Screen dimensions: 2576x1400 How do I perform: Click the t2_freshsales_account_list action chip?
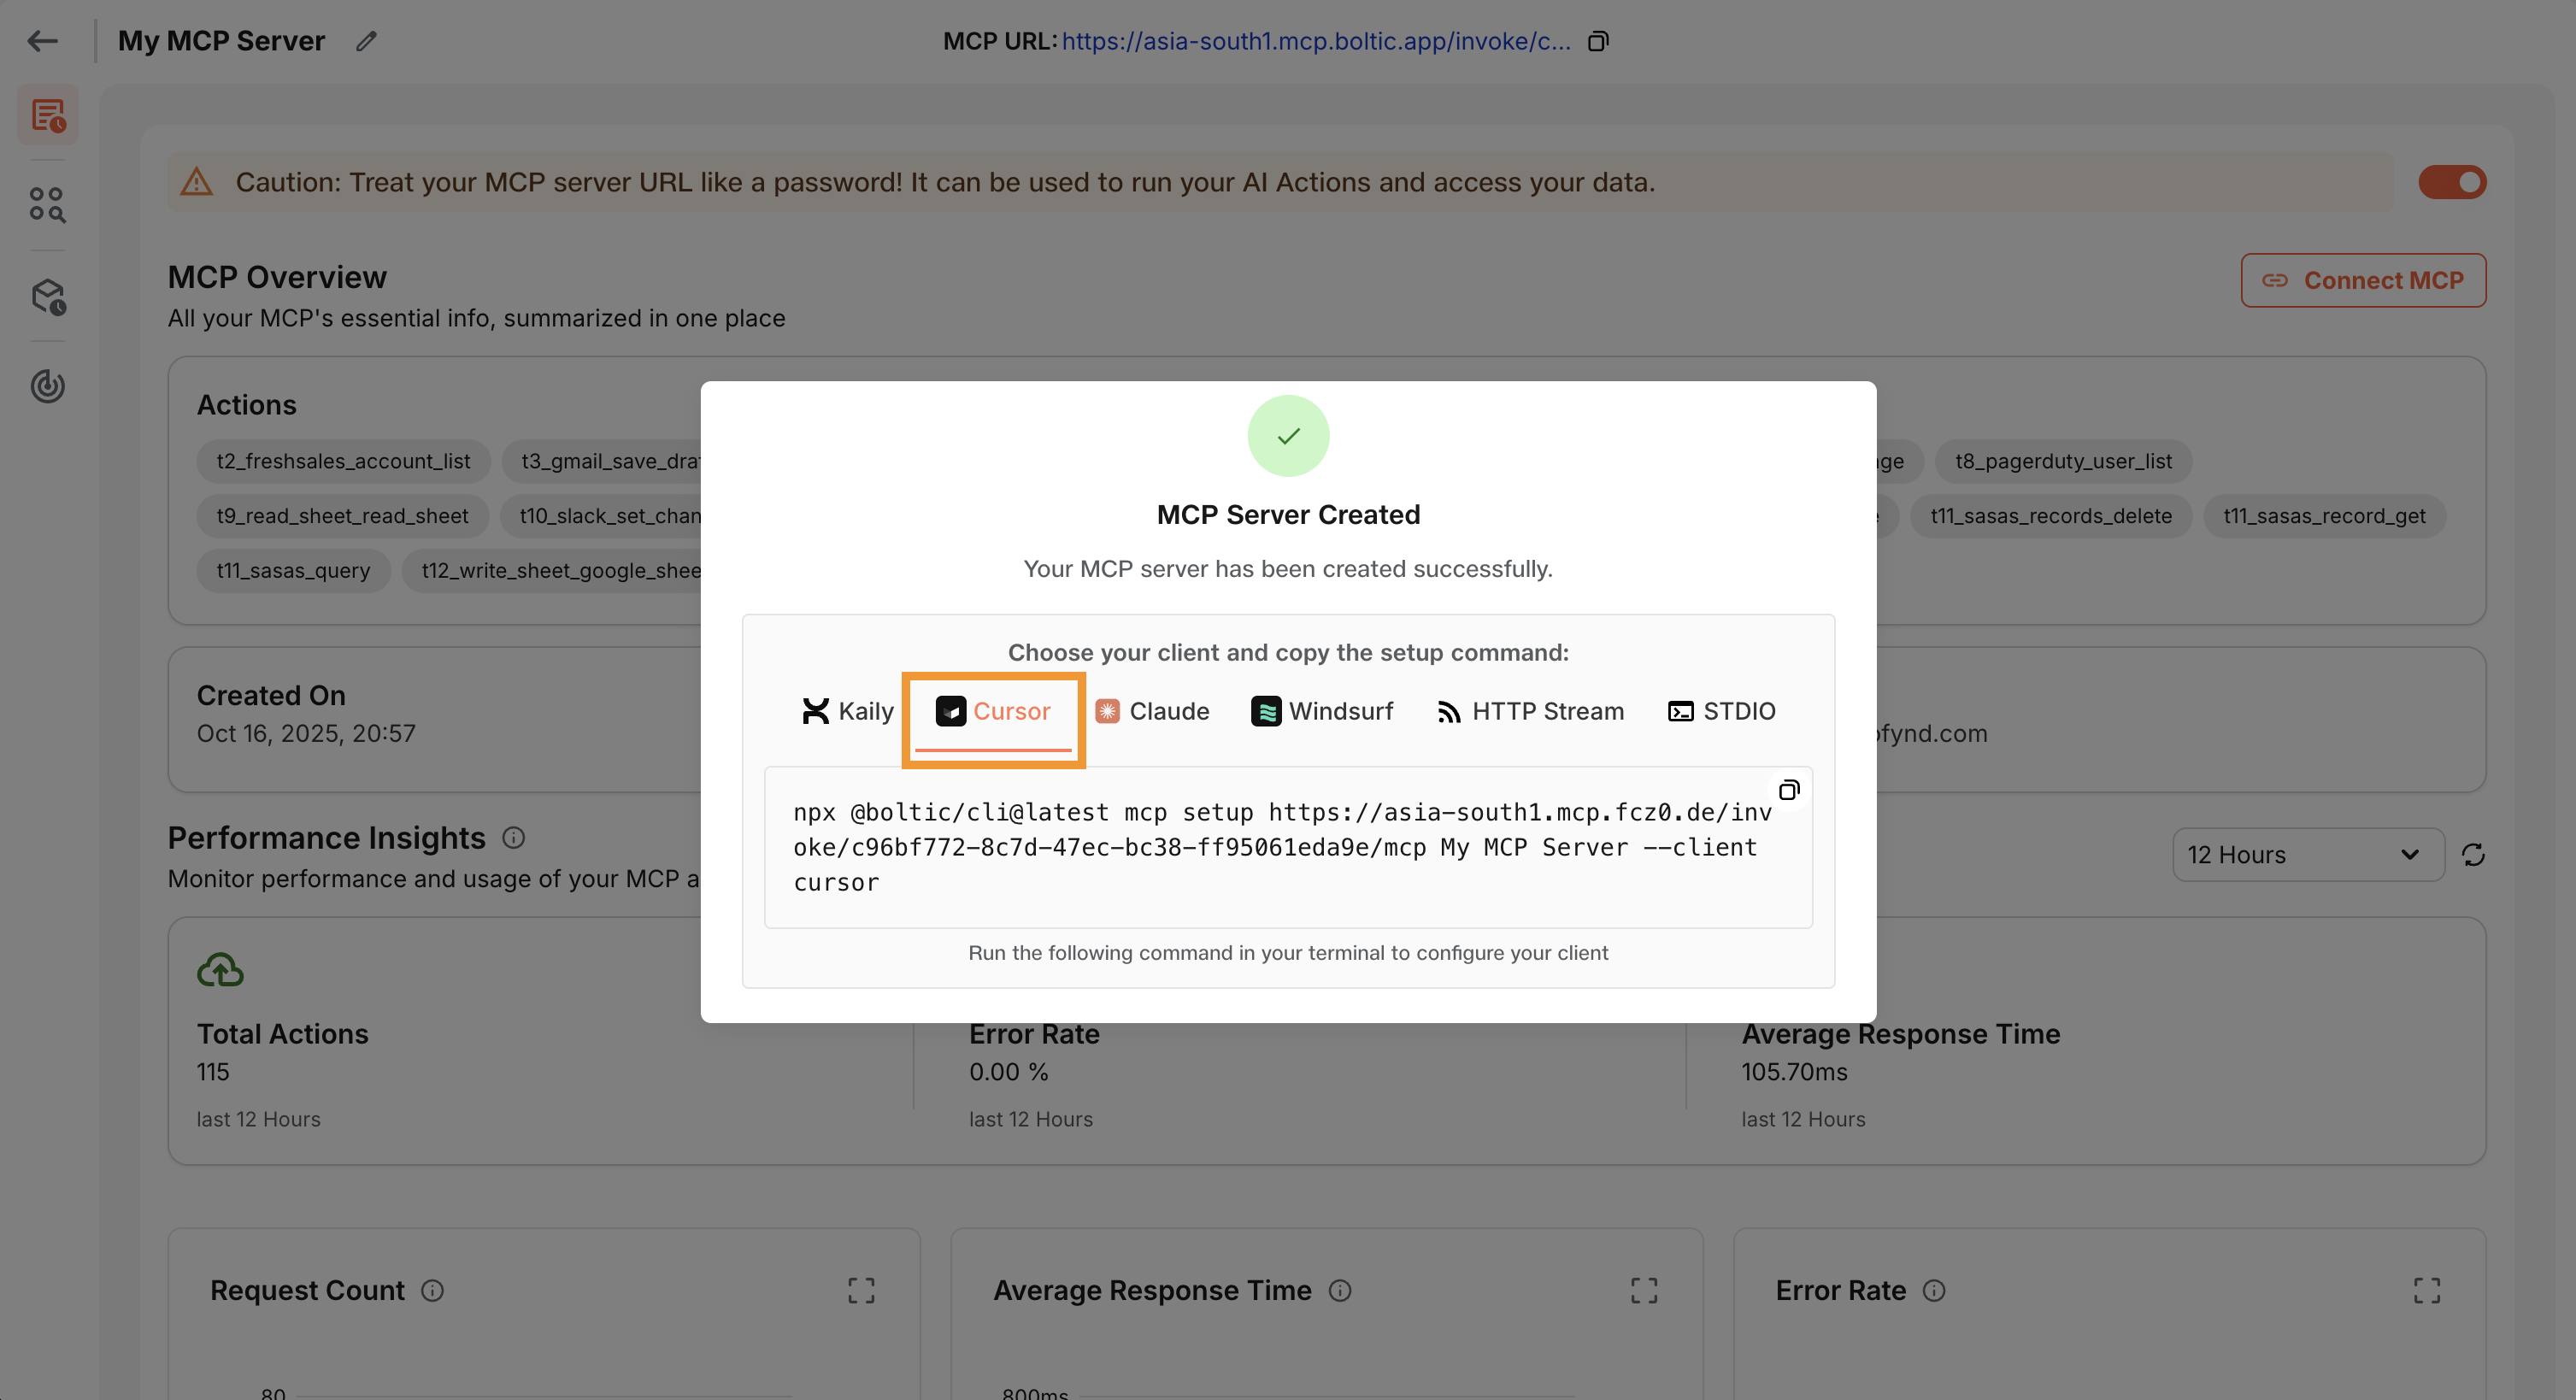[343, 461]
